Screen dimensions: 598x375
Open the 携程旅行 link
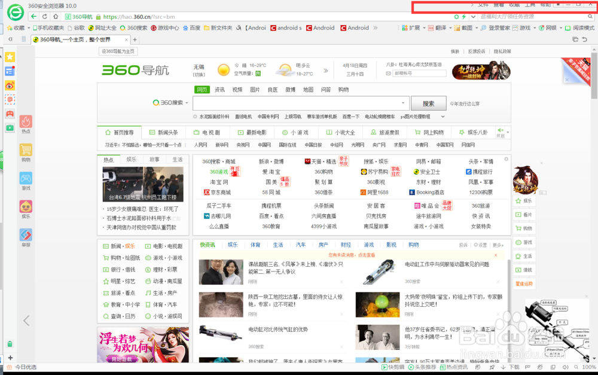click(x=479, y=172)
